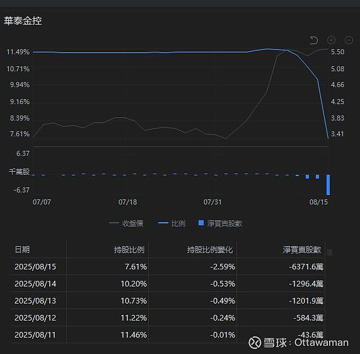Zoom out the chart with minus icon

[x=349, y=40]
